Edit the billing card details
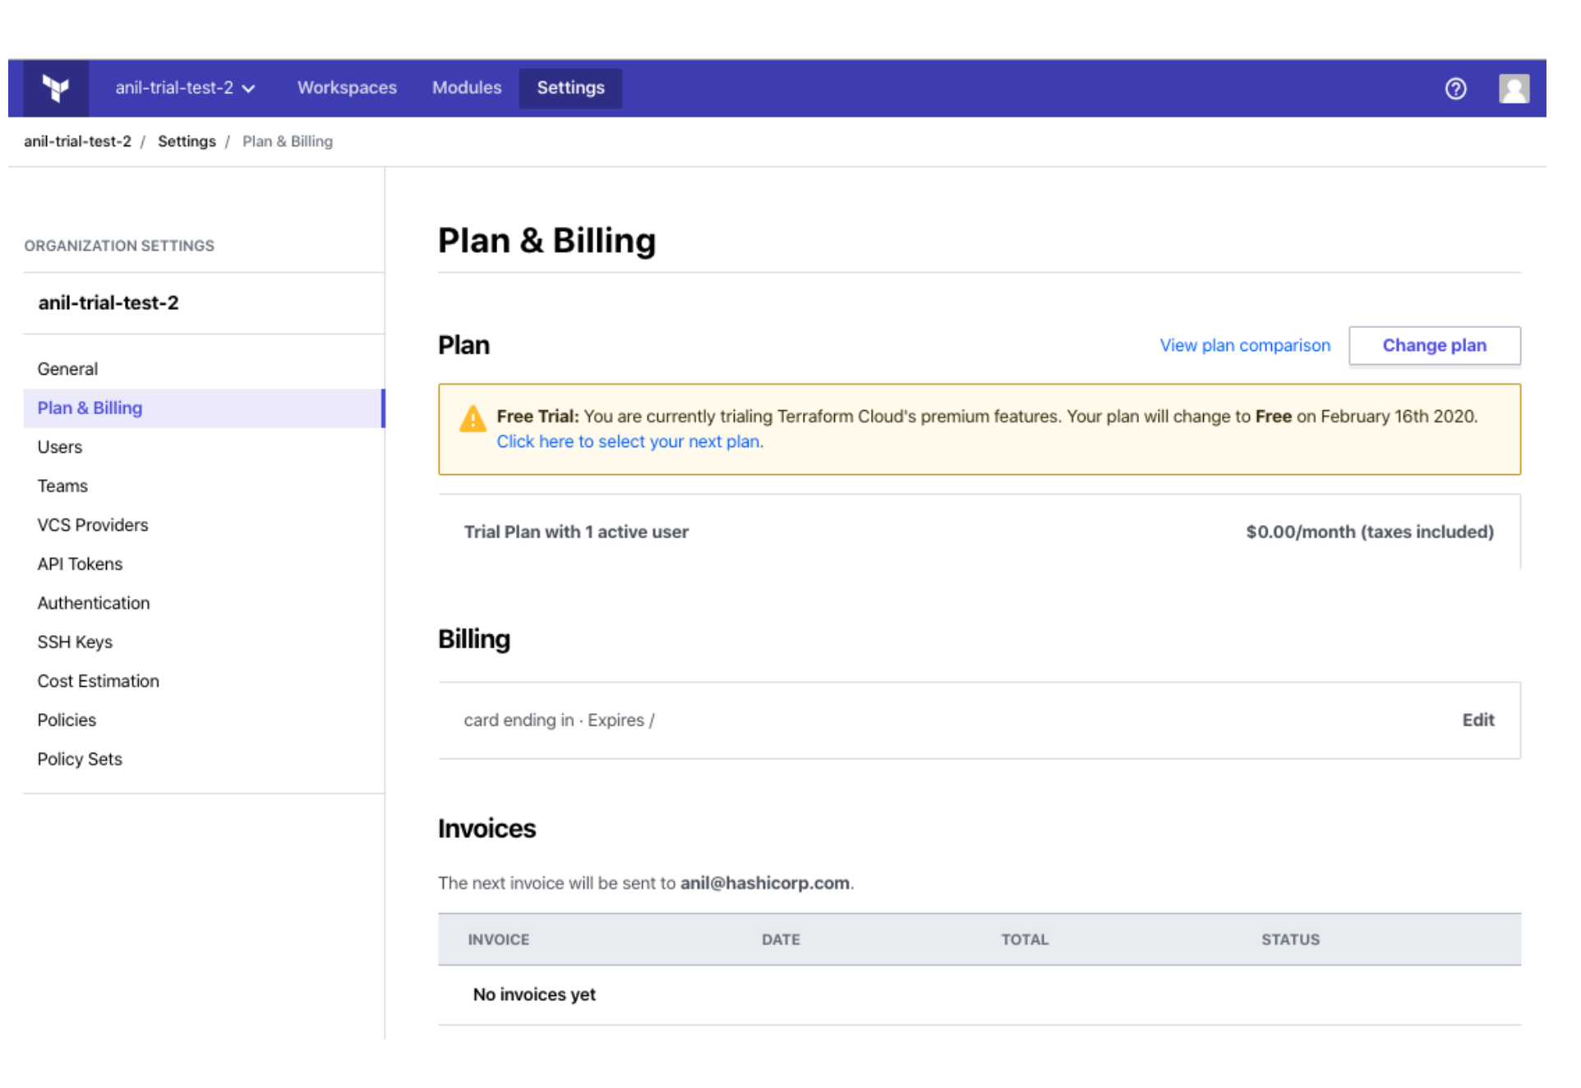Viewport: 1581px width, 1088px height. click(x=1477, y=721)
